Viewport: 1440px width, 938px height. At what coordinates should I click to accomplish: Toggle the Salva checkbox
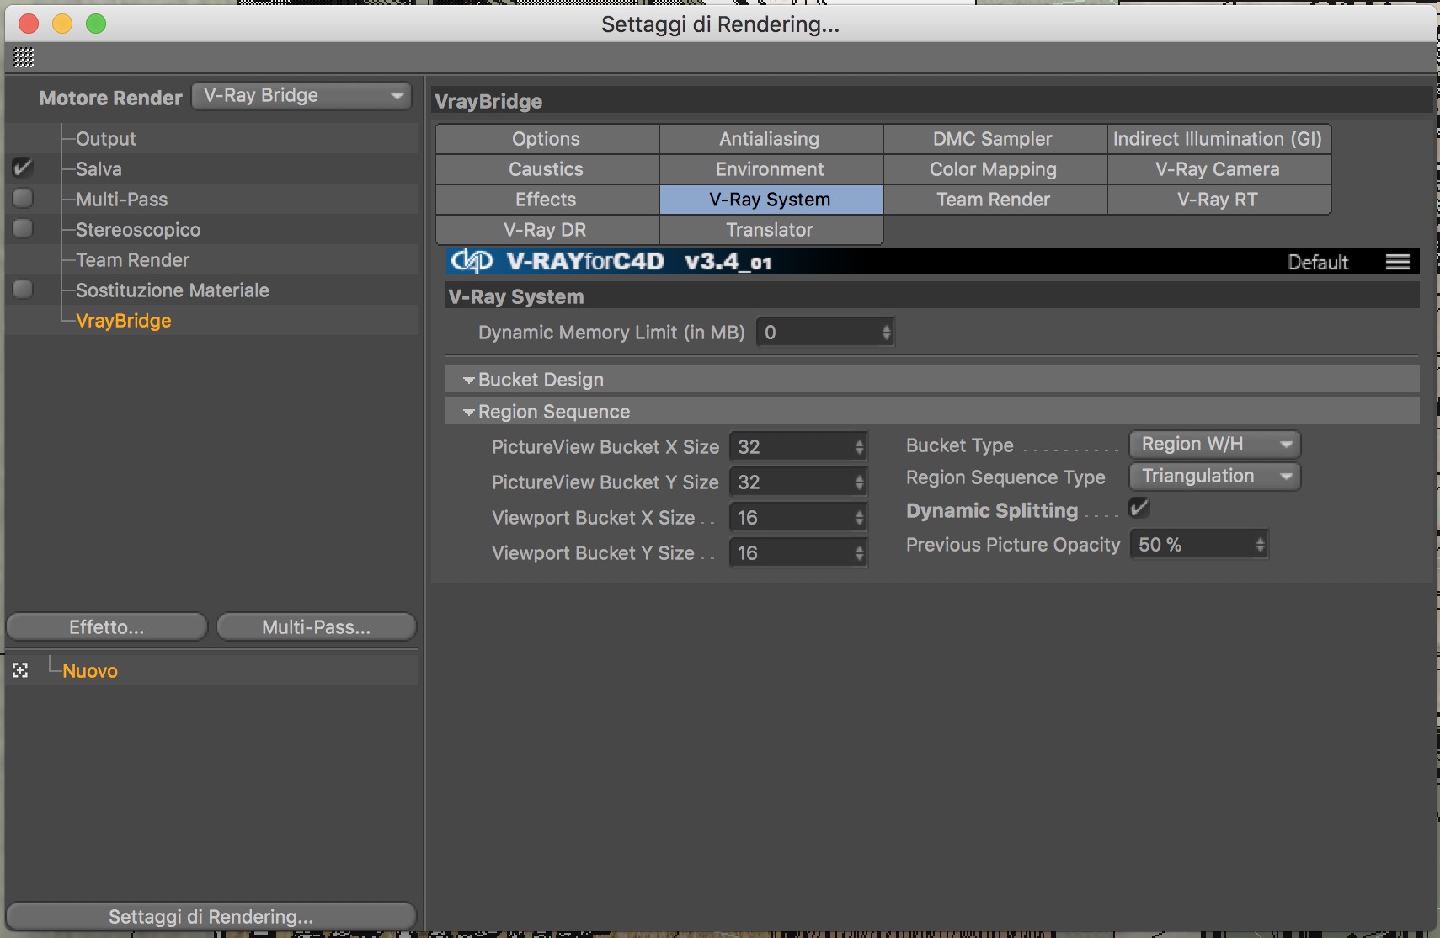pos(23,168)
